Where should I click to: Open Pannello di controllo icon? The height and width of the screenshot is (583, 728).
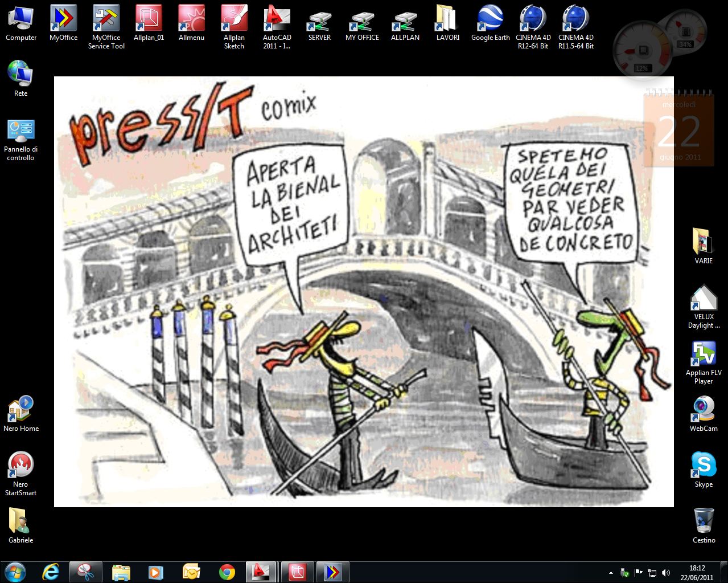pos(20,140)
